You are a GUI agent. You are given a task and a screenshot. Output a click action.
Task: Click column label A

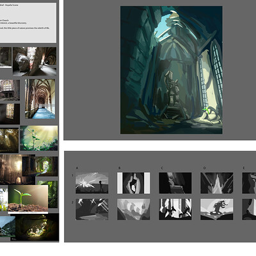[x=77, y=168]
